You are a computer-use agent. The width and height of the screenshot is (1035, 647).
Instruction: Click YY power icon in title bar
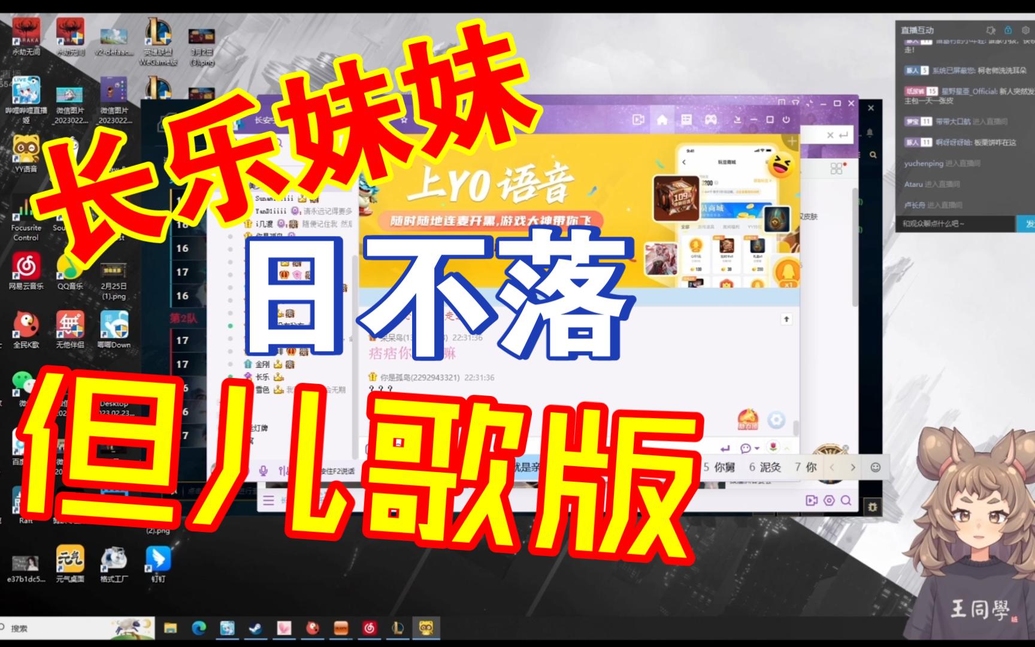click(786, 120)
